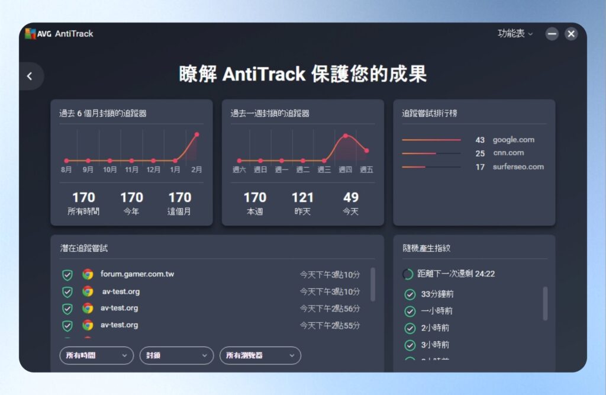Click the 週三 data point on weekly chart
Viewport: 606px width, 395px height.
tap(324, 160)
